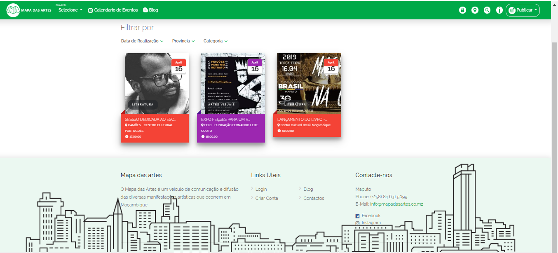Go to the Blog menu item
The width and height of the screenshot is (558, 253).
(150, 10)
